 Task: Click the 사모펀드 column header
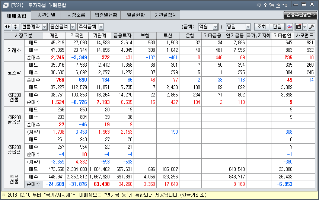pos(304,36)
